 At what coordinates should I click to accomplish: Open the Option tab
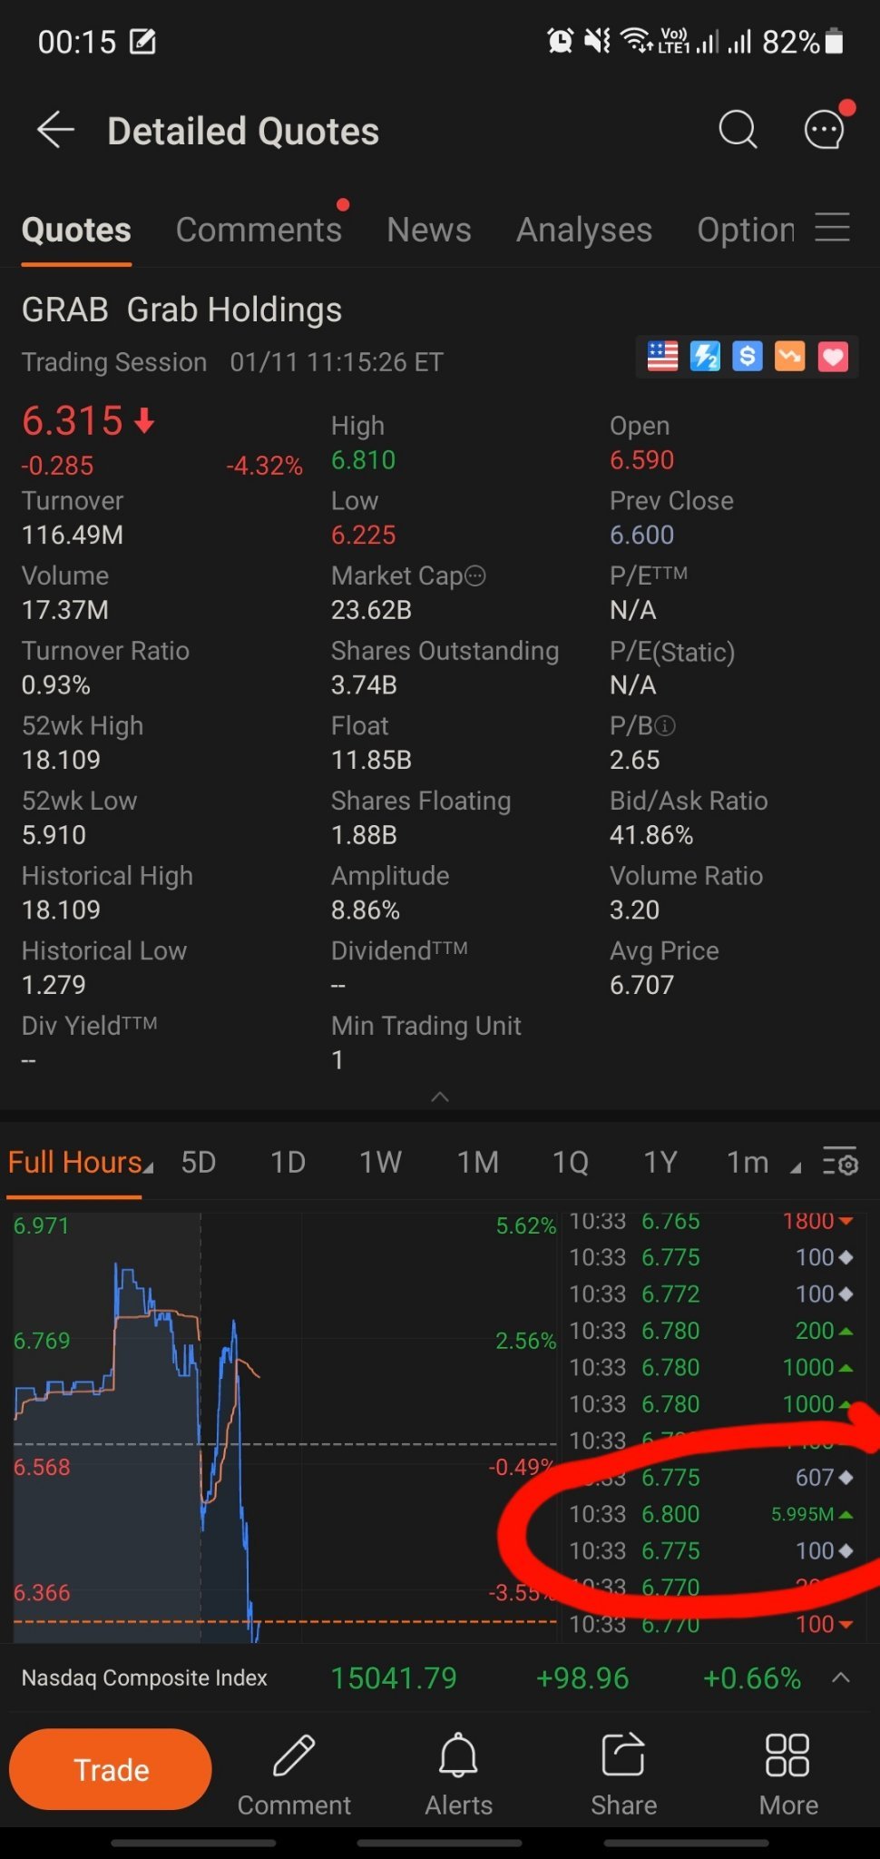click(746, 230)
